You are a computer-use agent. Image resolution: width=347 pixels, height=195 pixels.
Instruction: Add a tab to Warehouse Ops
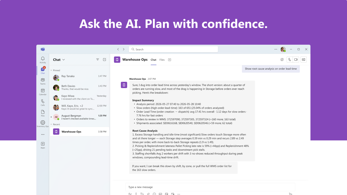pos(169,60)
